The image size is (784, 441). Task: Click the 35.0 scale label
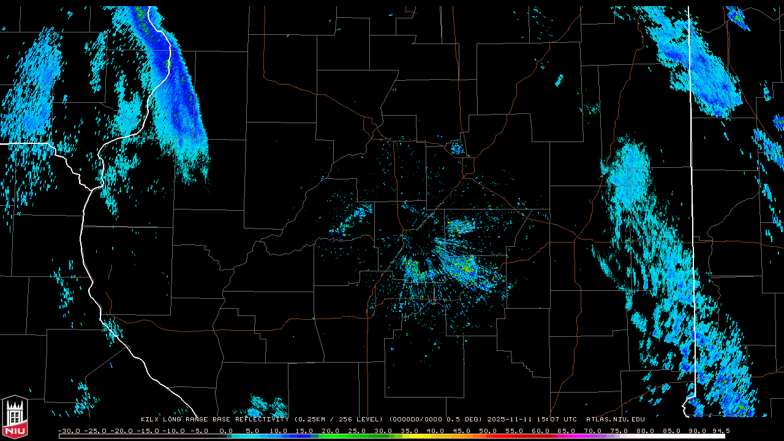click(410, 431)
